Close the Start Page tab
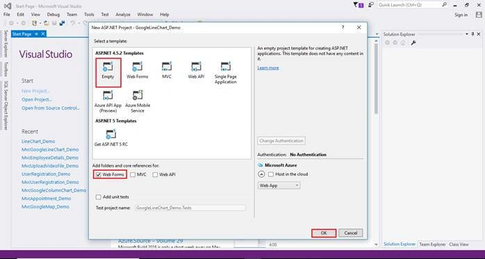 coord(43,34)
